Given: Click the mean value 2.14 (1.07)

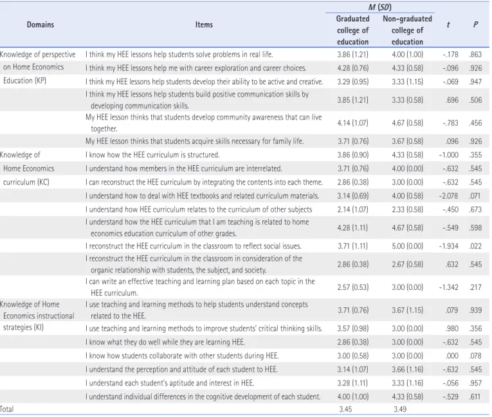Looking at the screenshot, I should tap(352, 209).
